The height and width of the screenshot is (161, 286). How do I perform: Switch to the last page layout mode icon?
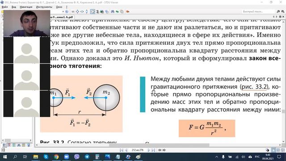tap(283, 150)
